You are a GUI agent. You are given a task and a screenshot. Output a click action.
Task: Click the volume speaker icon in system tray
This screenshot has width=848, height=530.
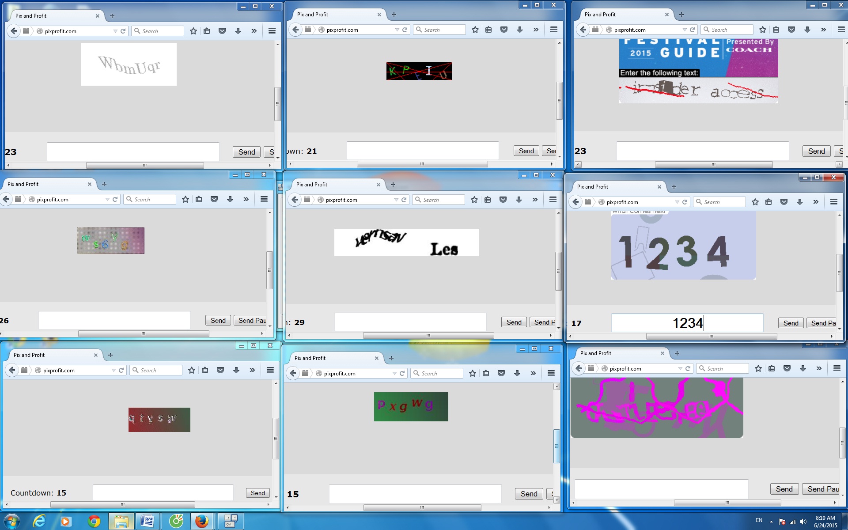(803, 522)
